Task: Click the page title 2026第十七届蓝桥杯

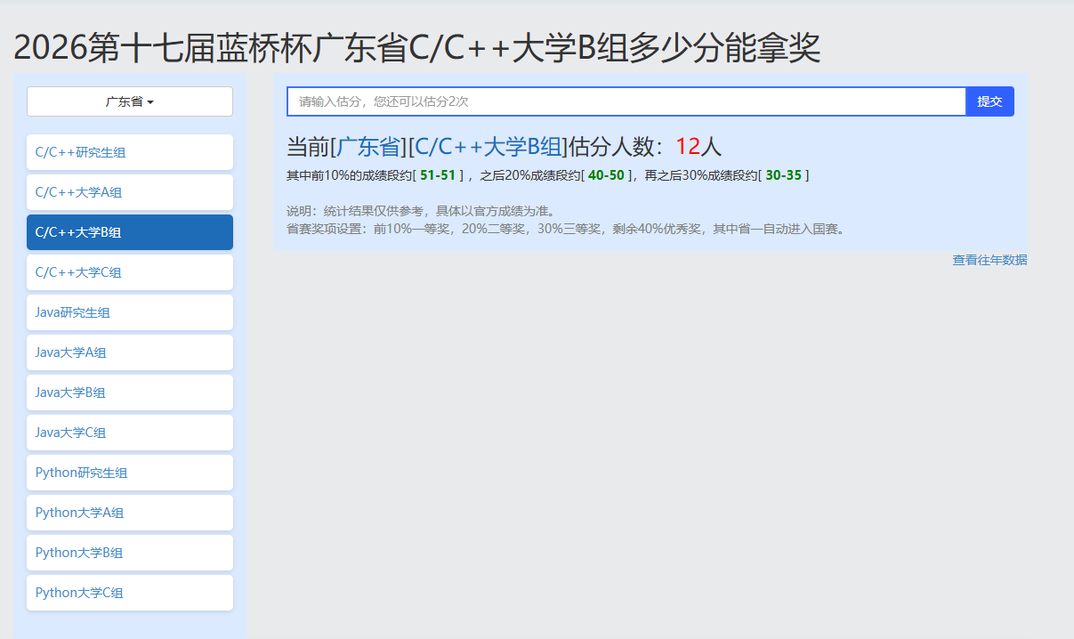Action: 417,47
